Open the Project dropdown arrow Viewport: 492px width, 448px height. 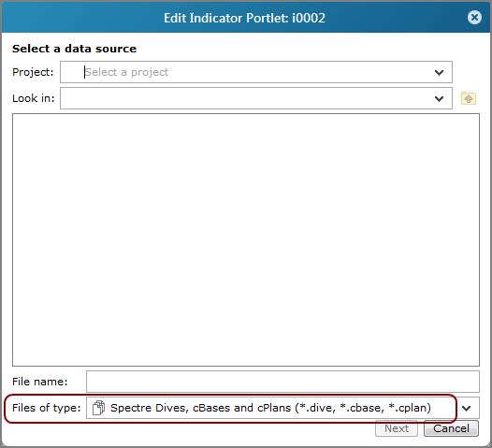tap(439, 72)
